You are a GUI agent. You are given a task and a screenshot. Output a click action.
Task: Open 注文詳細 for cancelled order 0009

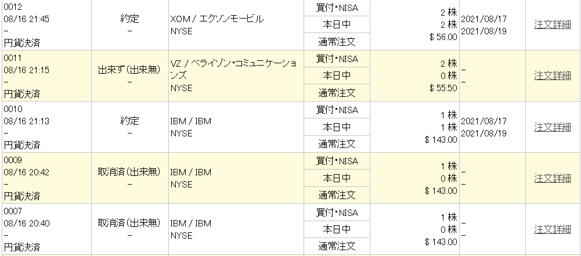tap(553, 178)
